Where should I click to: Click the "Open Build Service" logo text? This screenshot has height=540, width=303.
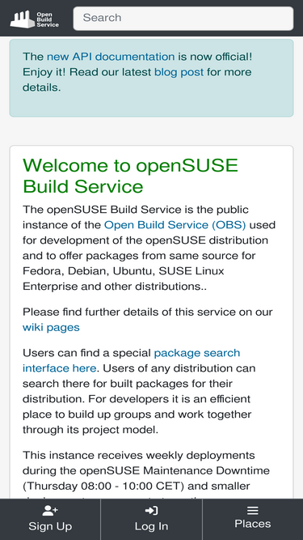[x=48, y=19]
